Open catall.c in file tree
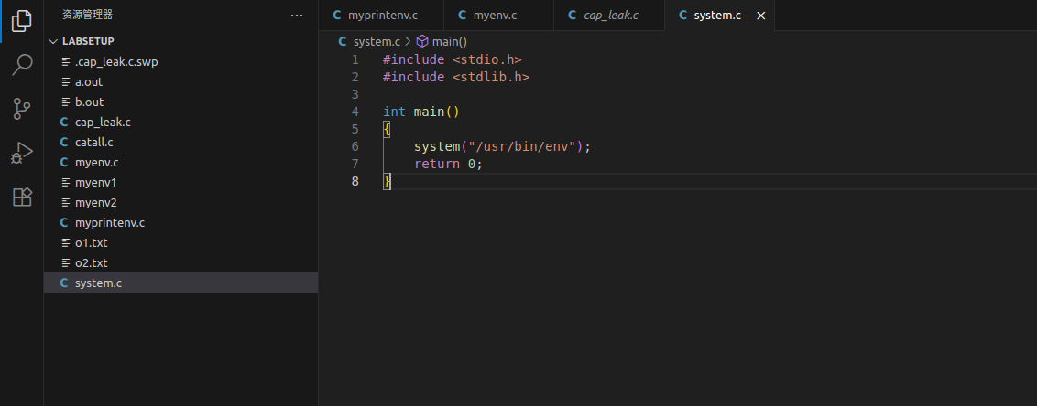The height and width of the screenshot is (406, 1037). (x=180, y=142)
